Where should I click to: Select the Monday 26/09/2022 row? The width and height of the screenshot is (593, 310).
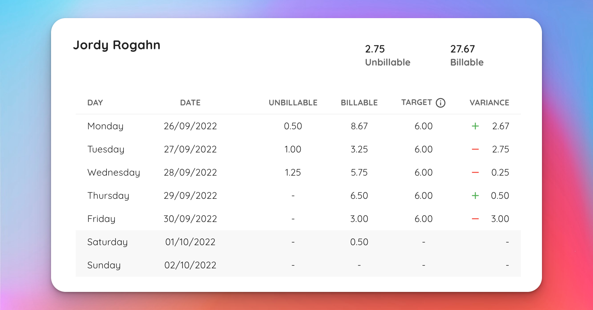[253, 126]
